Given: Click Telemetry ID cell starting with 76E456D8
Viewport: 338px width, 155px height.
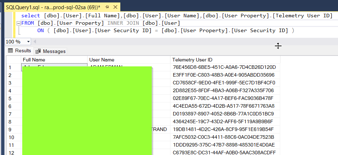Looking at the screenshot, I should point(224,67).
